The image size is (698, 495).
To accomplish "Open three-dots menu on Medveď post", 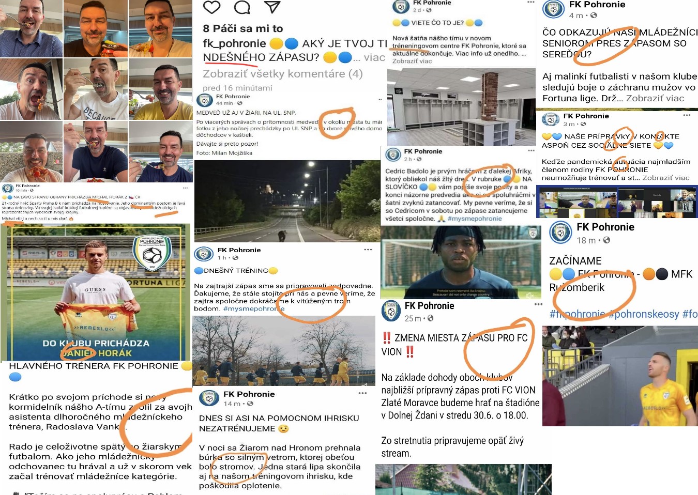I will click(380, 99).
